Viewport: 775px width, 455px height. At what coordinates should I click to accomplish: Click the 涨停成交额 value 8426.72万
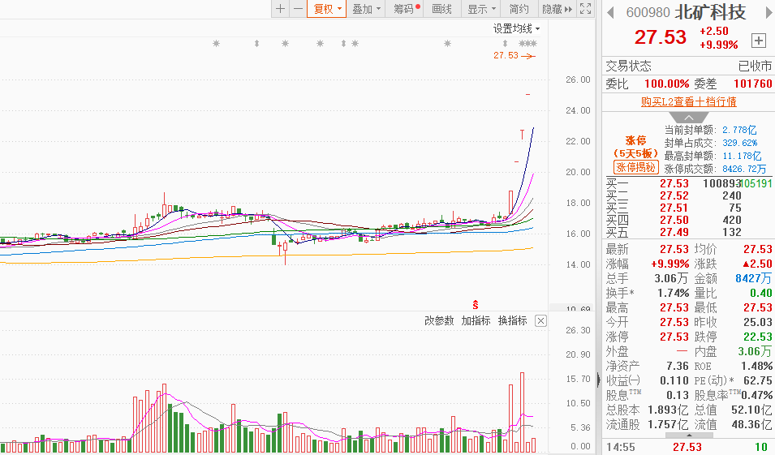coord(744,169)
